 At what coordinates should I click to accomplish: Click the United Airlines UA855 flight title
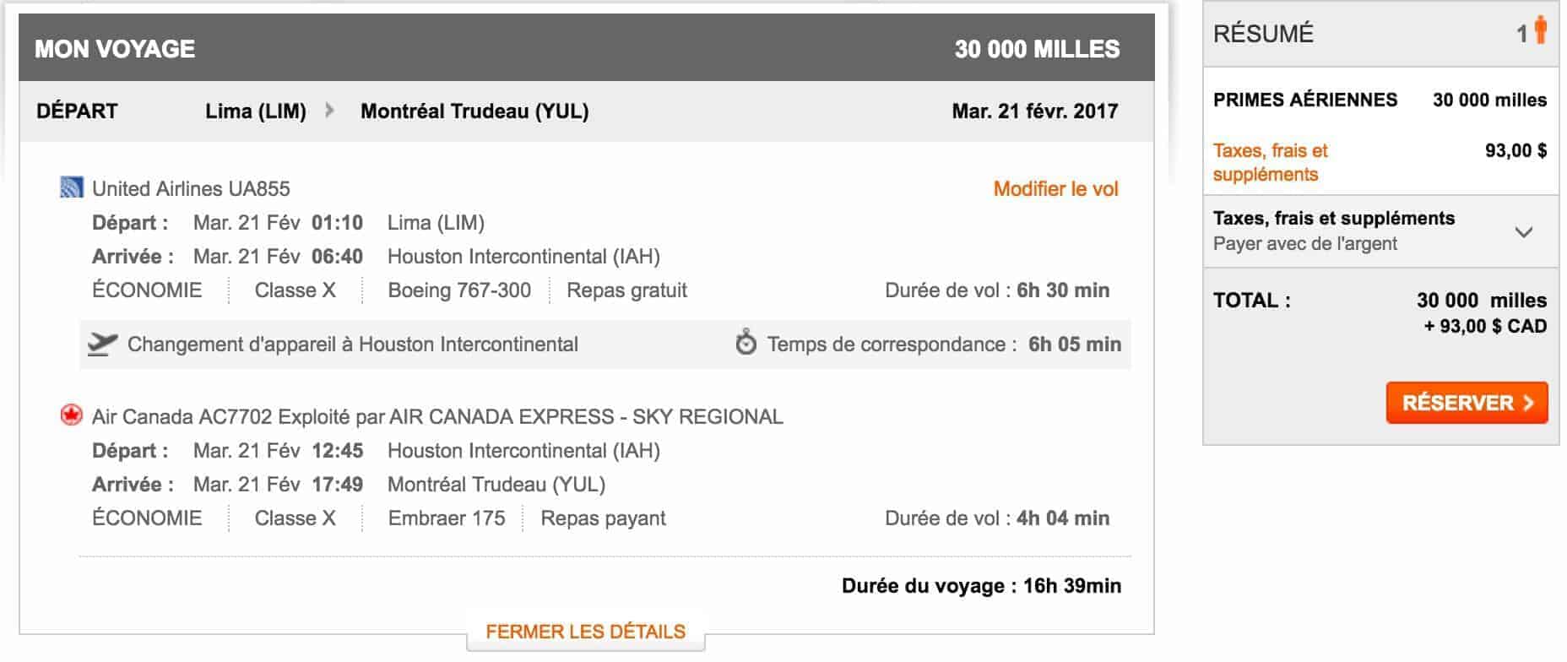191,188
